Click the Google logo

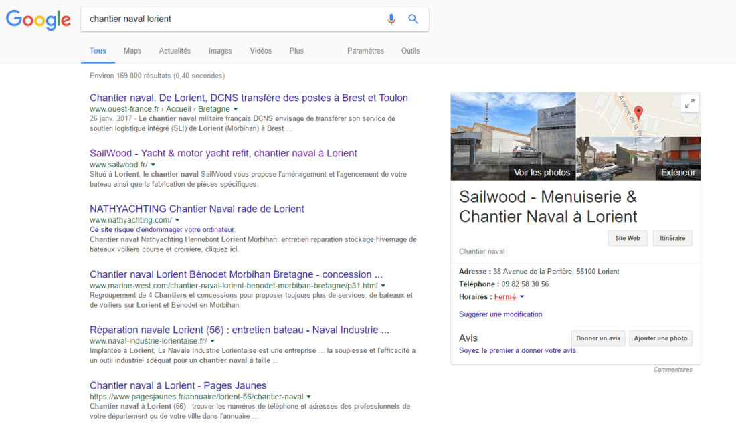coord(39,19)
